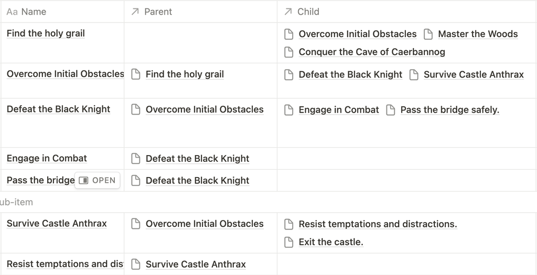This screenshot has width=537, height=275.
Task: Open Master the Woods child link
Action: click(x=478, y=34)
